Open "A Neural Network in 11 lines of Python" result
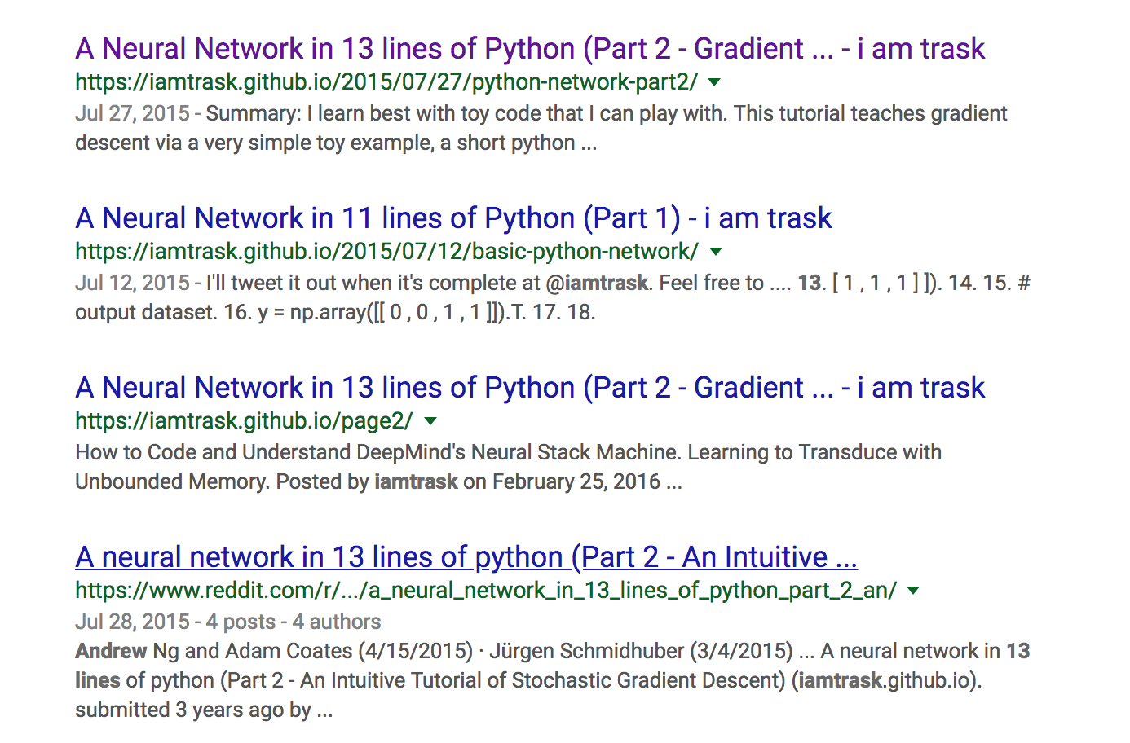 [x=453, y=218]
